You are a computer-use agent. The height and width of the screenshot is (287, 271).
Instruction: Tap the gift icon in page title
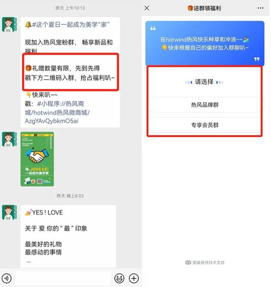pyautogui.click(x=190, y=8)
